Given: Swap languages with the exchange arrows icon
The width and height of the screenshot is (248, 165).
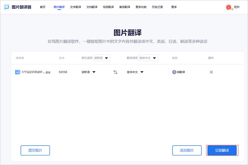Looking at the screenshot, I should click(x=115, y=72).
